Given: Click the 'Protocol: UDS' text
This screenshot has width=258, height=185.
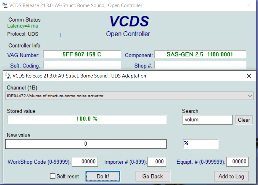Looking at the screenshot, I should point(23,34).
